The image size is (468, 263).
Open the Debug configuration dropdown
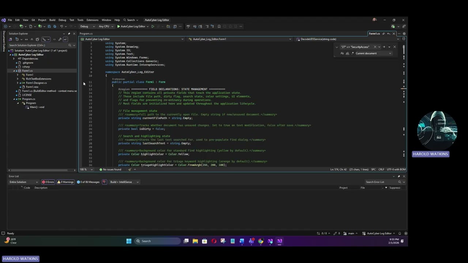(x=87, y=26)
